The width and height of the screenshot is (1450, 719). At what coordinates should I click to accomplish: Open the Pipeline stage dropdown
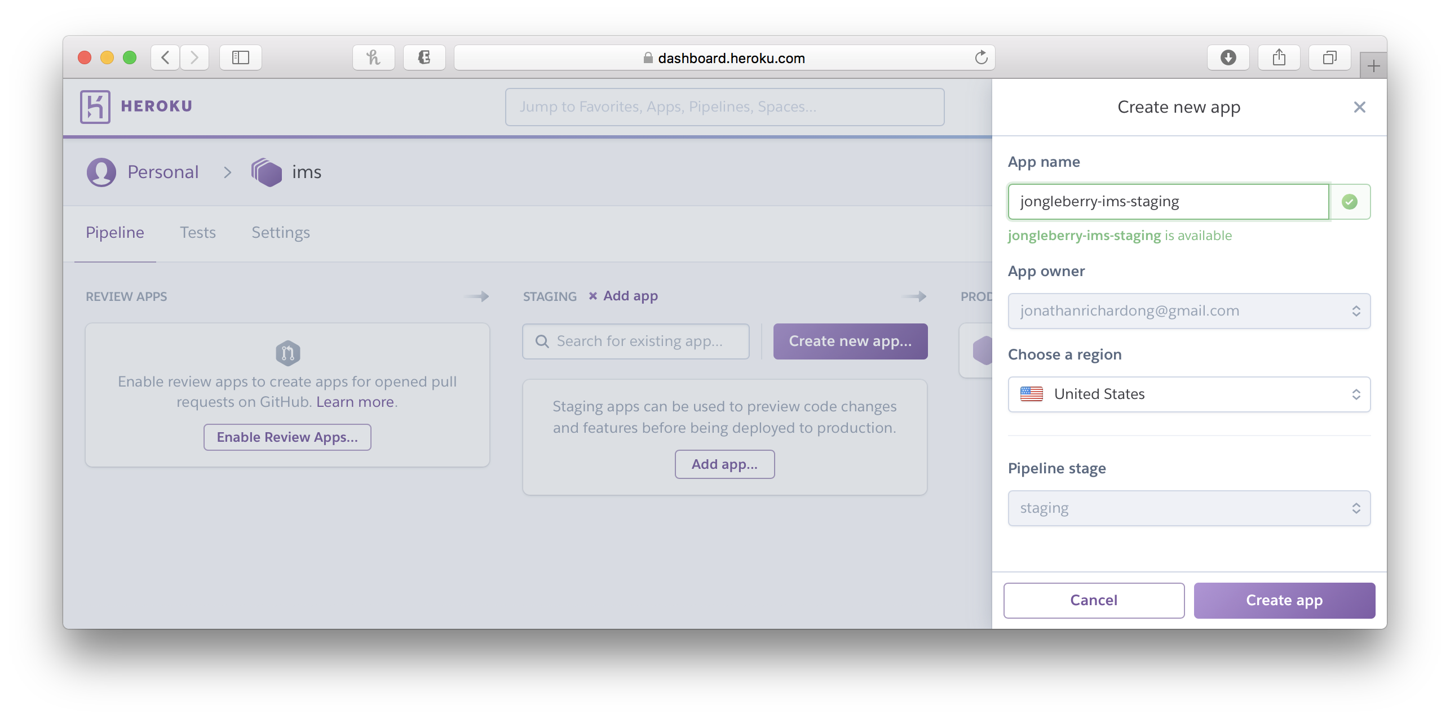pos(1189,508)
